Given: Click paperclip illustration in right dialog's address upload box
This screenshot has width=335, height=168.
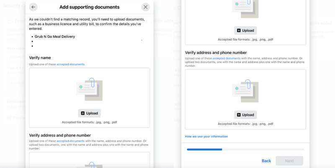Looking at the screenshot, I should 245,91.
